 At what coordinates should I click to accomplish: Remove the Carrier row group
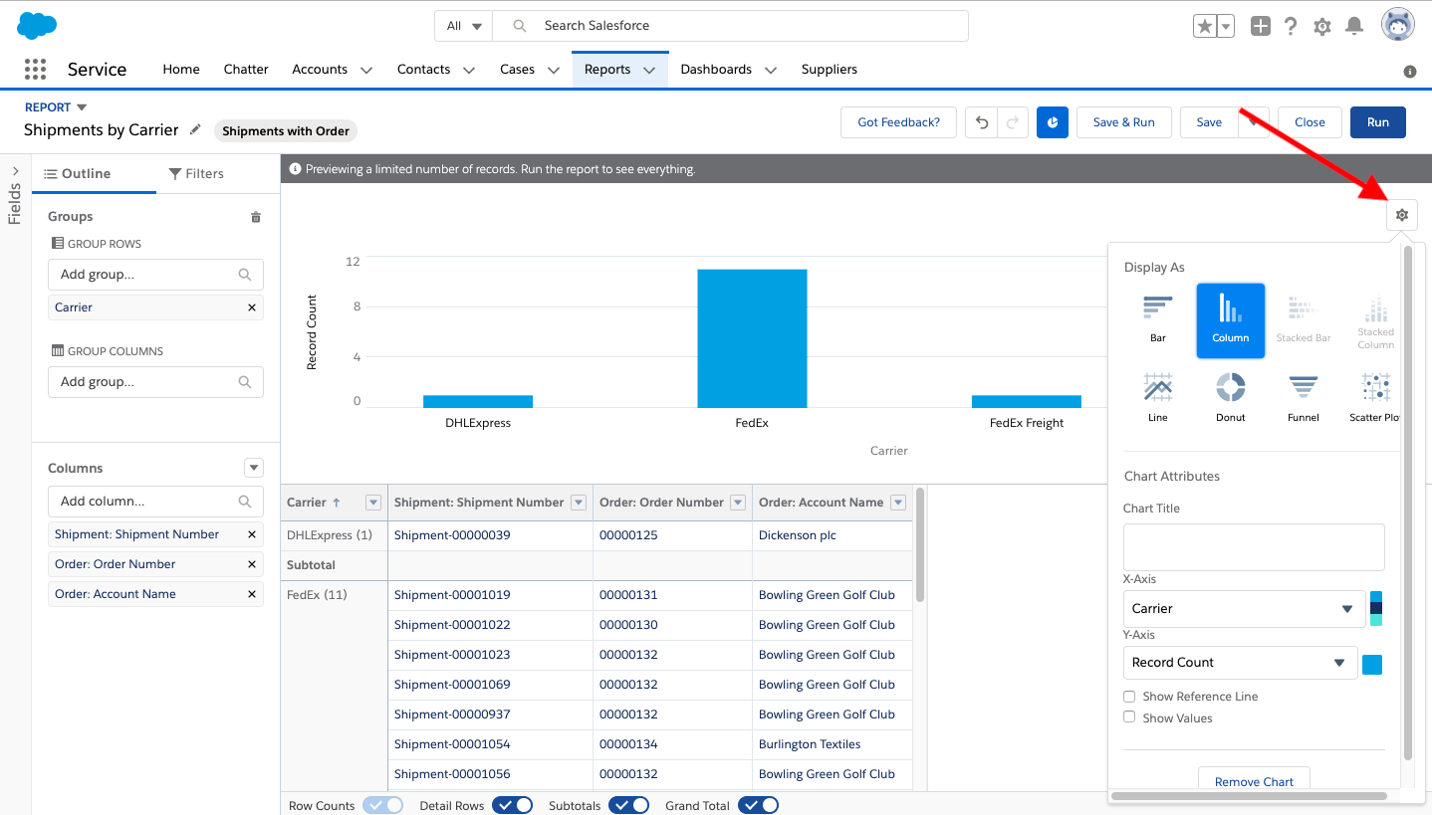[252, 307]
